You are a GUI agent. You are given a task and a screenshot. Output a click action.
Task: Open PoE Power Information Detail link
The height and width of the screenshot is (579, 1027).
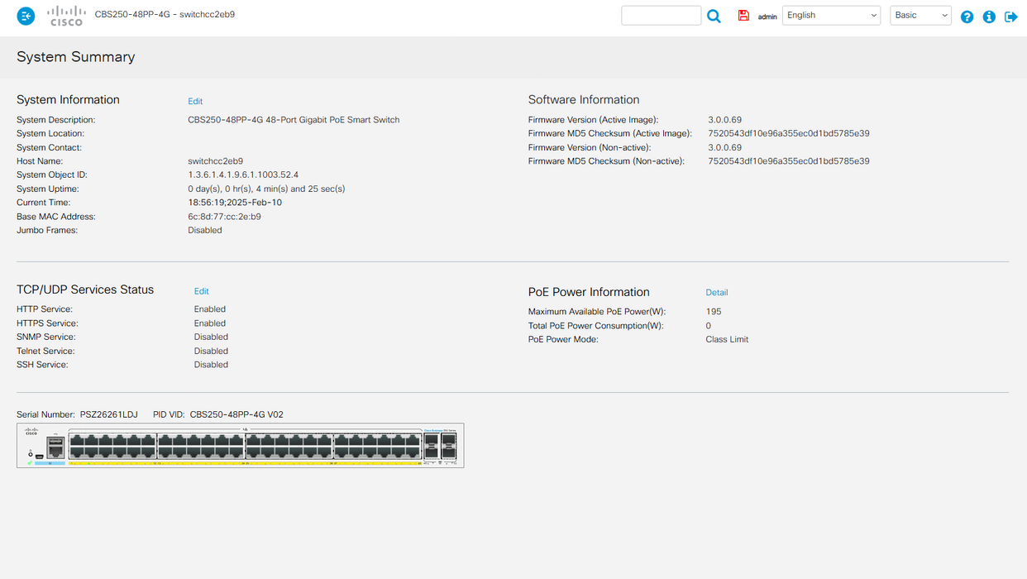click(717, 293)
